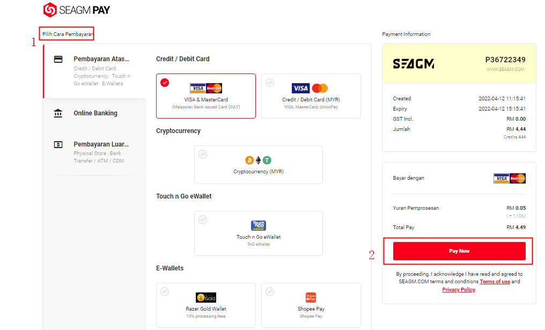The height and width of the screenshot is (330, 545).
Task: Click the WWW.SEAGM.COM text
Action: coord(505,70)
